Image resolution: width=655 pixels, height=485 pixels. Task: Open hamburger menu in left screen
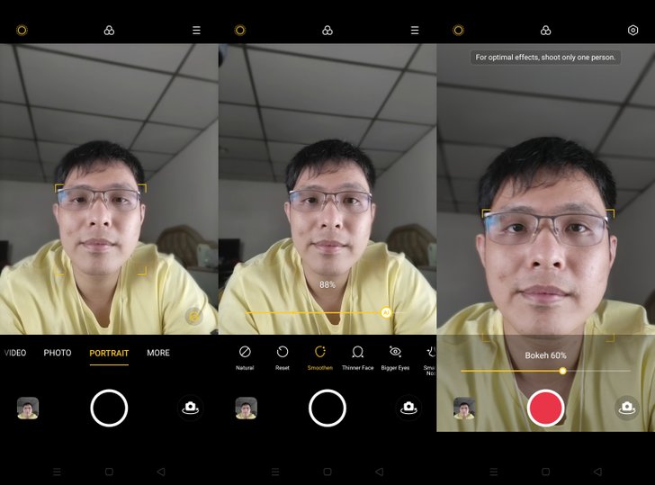tap(196, 30)
